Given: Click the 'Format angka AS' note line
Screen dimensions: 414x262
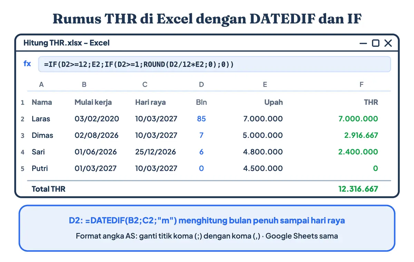Looking at the screenshot, I should click(207, 236).
